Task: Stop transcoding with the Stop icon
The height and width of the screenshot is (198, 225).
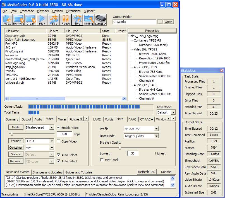Action: pos(77,20)
